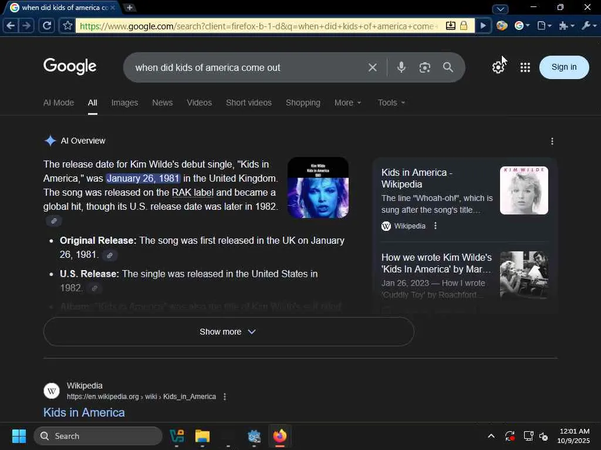Click the RAK label underlined link

[193, 192]
